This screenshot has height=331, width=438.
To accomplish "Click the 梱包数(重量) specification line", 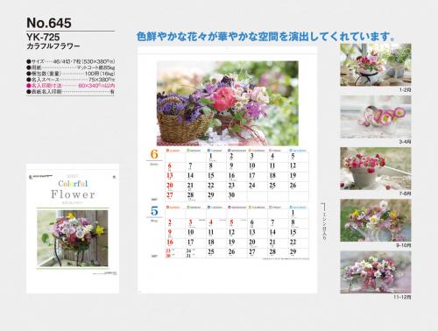I will (70, 74).
